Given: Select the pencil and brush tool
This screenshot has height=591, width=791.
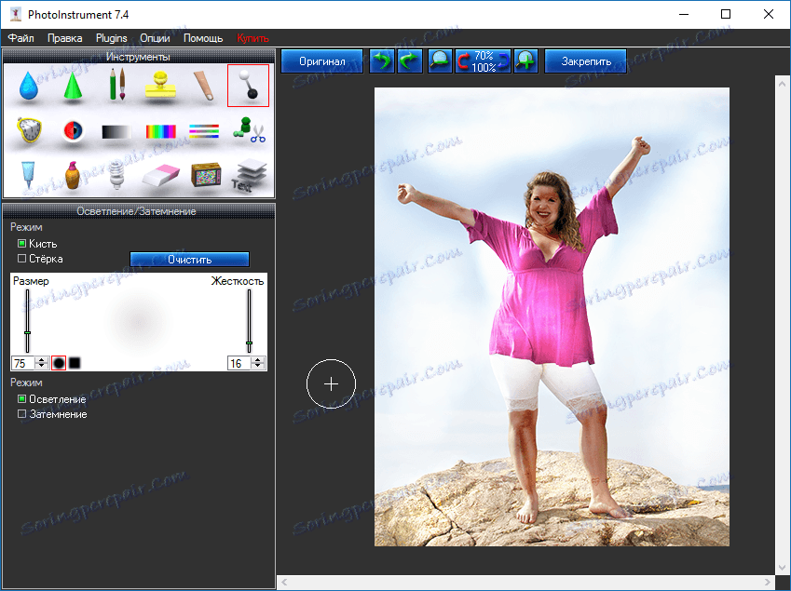Looking at the screenshot, I should 116,84.
